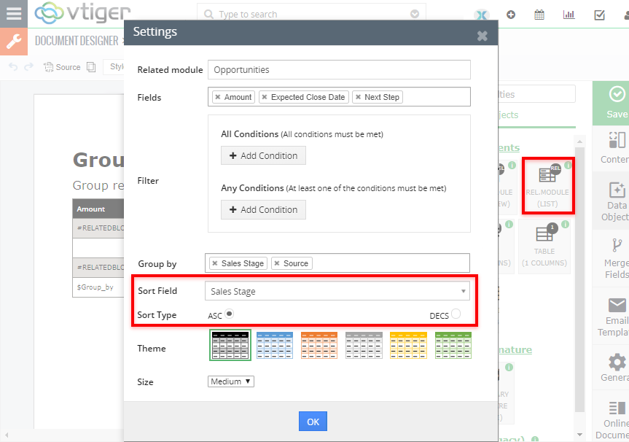Open the reports chart icon
This screenshot has width=629, height=442.
coord(569,15)
